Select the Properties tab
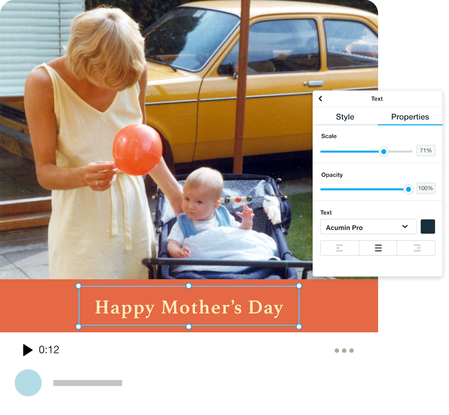449x415 pixels. 410,117
